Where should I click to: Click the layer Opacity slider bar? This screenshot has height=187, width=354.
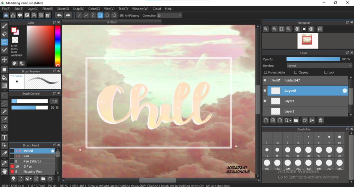(x=313, y=59)
